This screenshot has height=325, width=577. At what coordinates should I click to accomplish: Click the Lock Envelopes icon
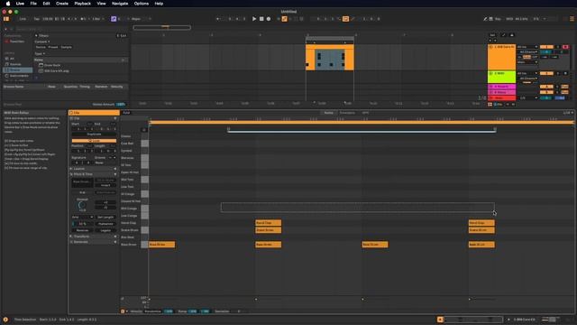coord(511,35)
